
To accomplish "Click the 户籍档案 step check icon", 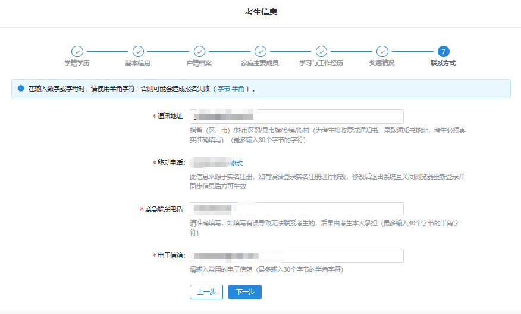I will click(x=199, y=52).
